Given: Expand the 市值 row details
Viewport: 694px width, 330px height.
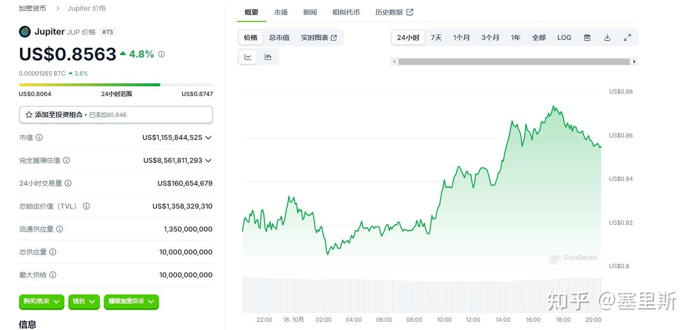Looking at the screenshot, I should pyautogui.click(x=208, y=137).
